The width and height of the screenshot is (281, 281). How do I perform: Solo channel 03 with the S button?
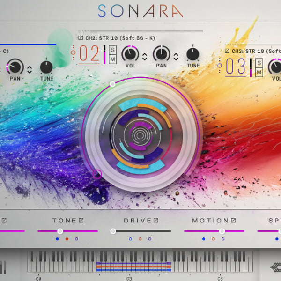pos(259,63)
